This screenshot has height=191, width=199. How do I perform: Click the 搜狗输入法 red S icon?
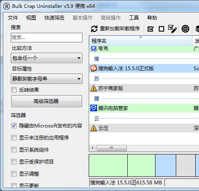pyautogui.click(x=94, y=69)
